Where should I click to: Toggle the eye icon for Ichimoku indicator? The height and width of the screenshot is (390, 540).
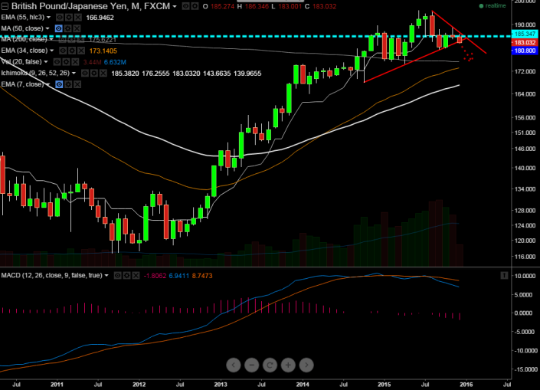click(85, 73)
